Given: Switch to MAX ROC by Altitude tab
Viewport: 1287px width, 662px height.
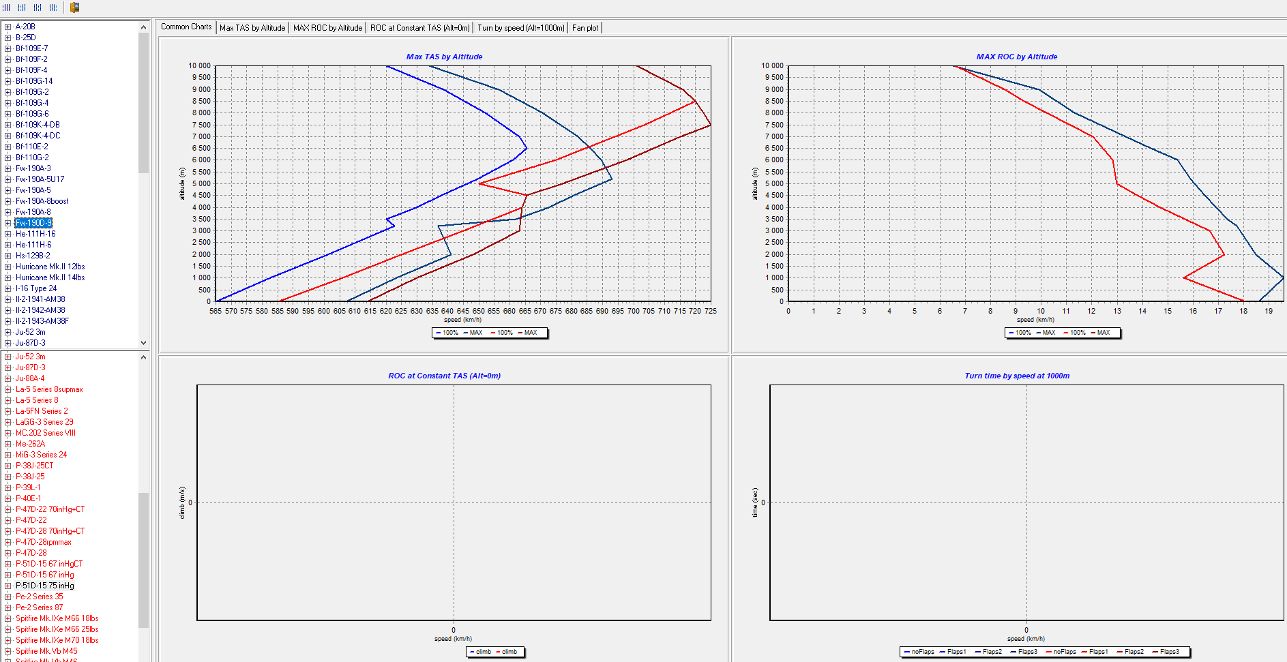Looking at the screenshot, I should click(x=327, y=28).
